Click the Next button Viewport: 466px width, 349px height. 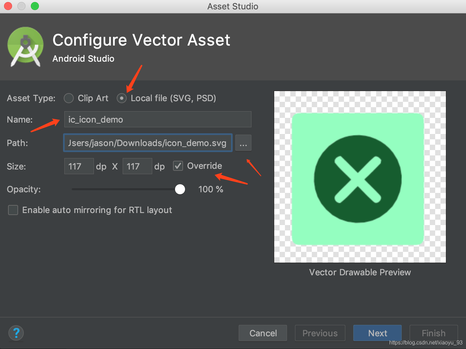pos(377,333)
